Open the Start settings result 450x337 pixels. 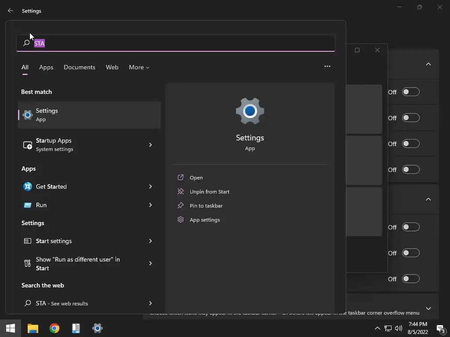pos(89,241)
